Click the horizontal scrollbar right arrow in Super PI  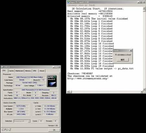pyautogui.click(x=142, y=92)
